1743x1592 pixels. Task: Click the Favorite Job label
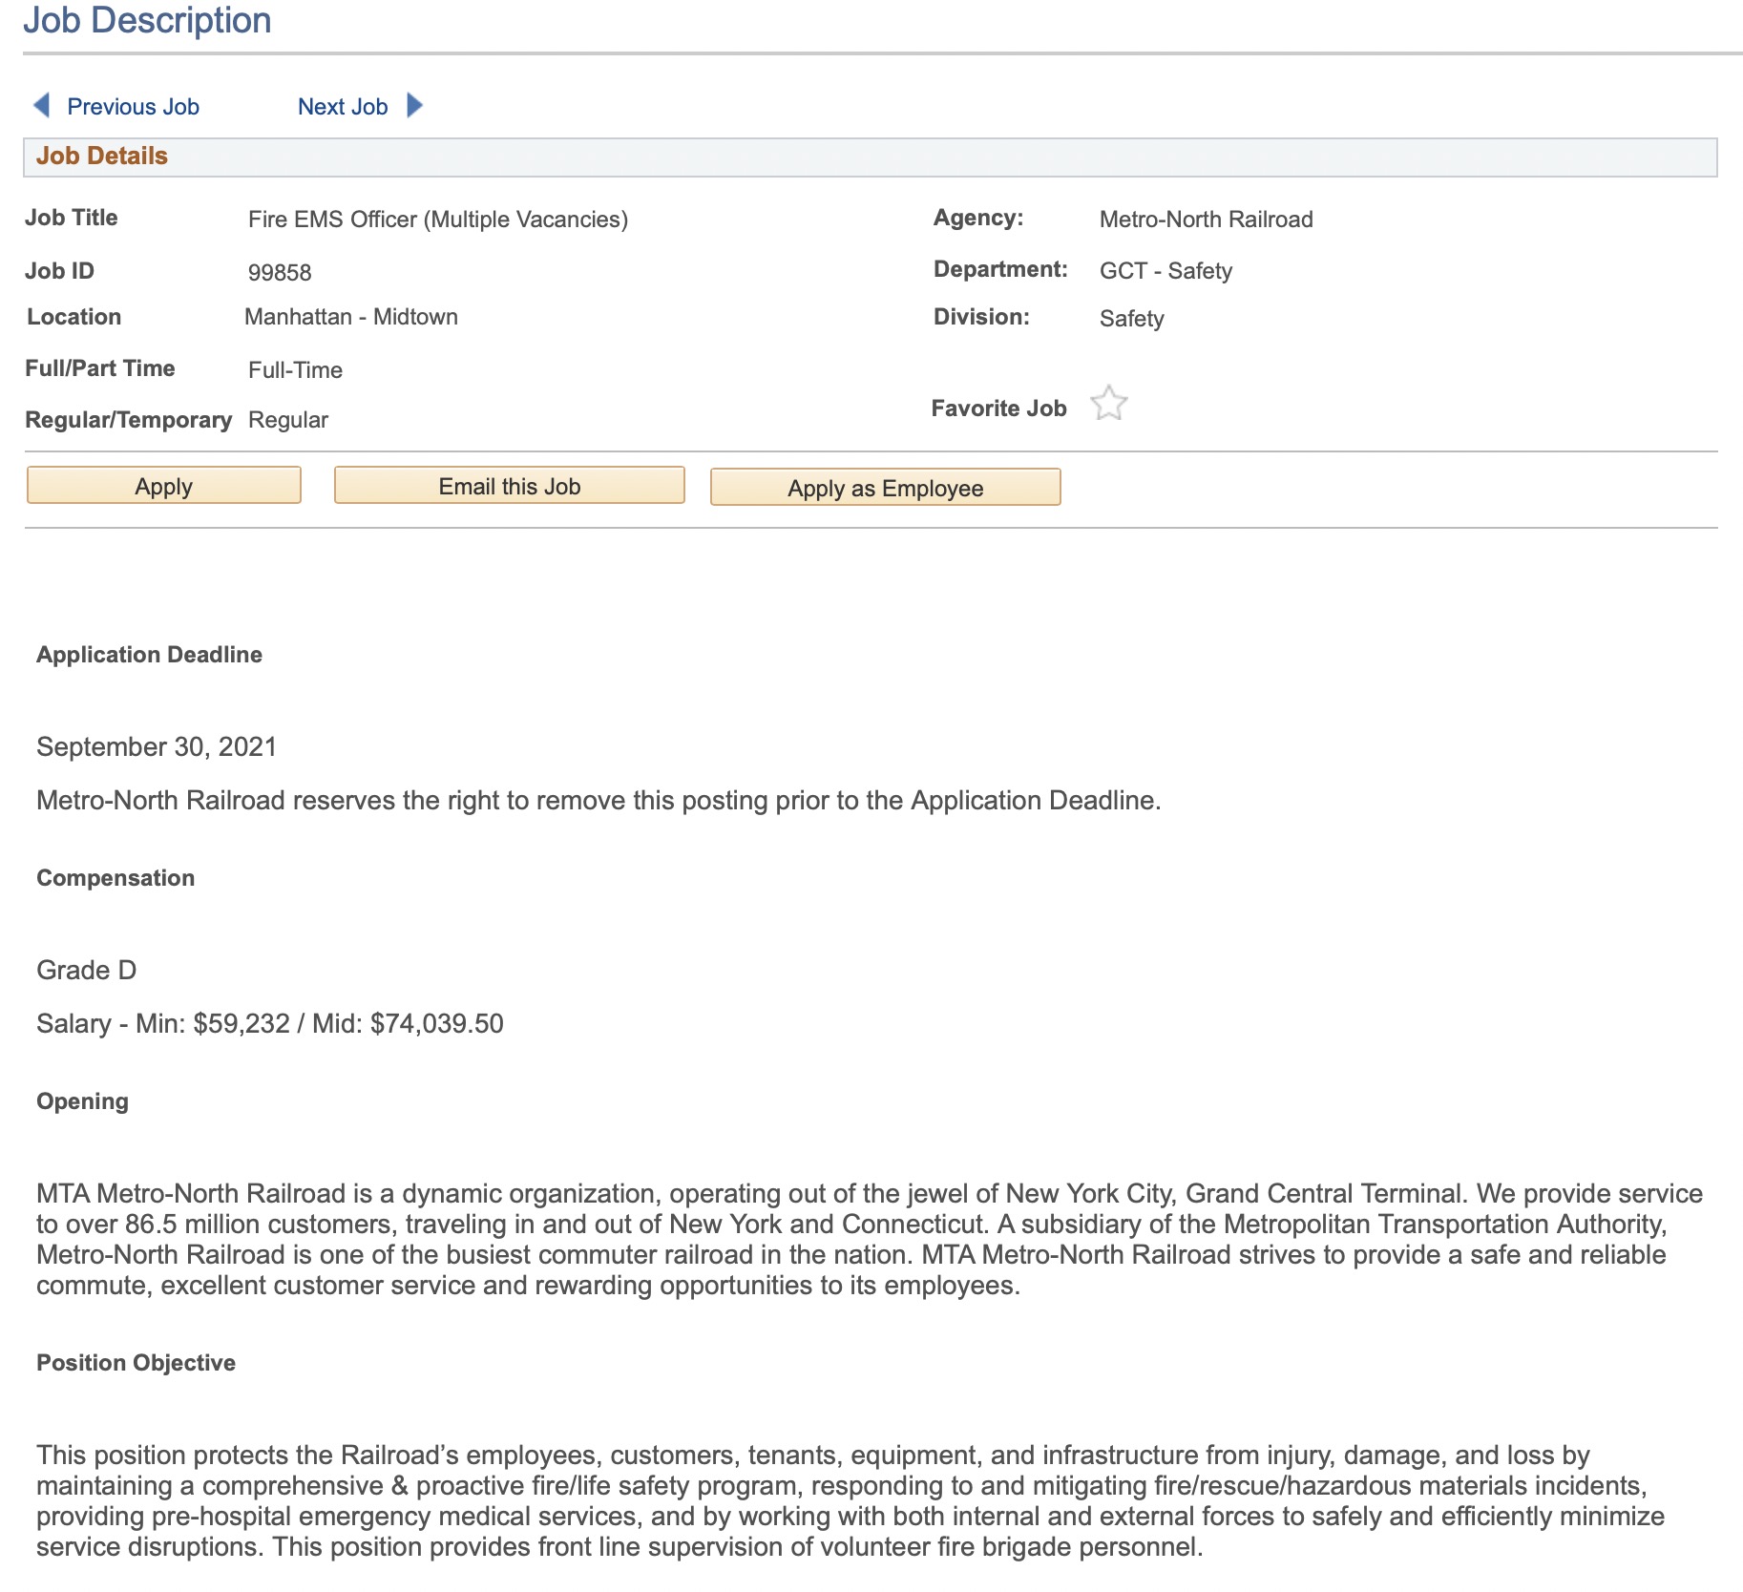998,408
